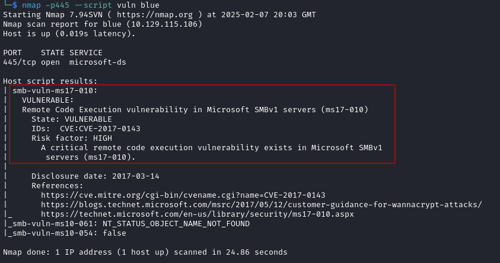Click the dollar sign prompt symbol
The image size is (500, 263).
pyautogui.click(x=15, y=5)
